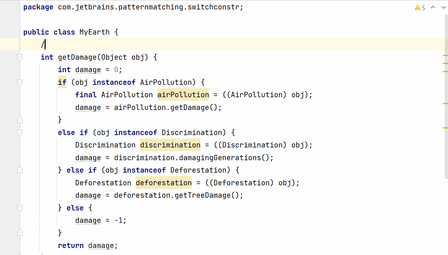Click the highlighted discrimination identifier

170,145
